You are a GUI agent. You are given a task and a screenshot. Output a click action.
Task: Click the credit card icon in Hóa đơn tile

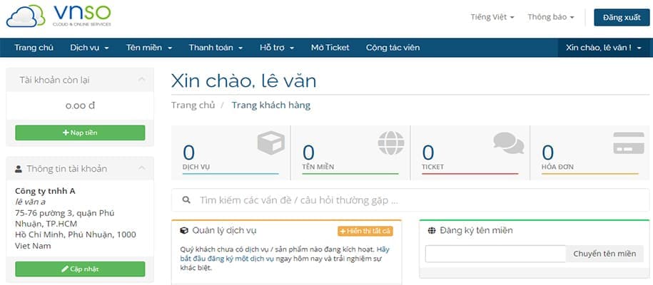click(x=629, y=142)
